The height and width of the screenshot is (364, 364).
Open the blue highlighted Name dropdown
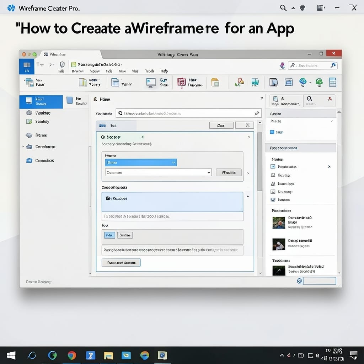click(x=141, y=162)
